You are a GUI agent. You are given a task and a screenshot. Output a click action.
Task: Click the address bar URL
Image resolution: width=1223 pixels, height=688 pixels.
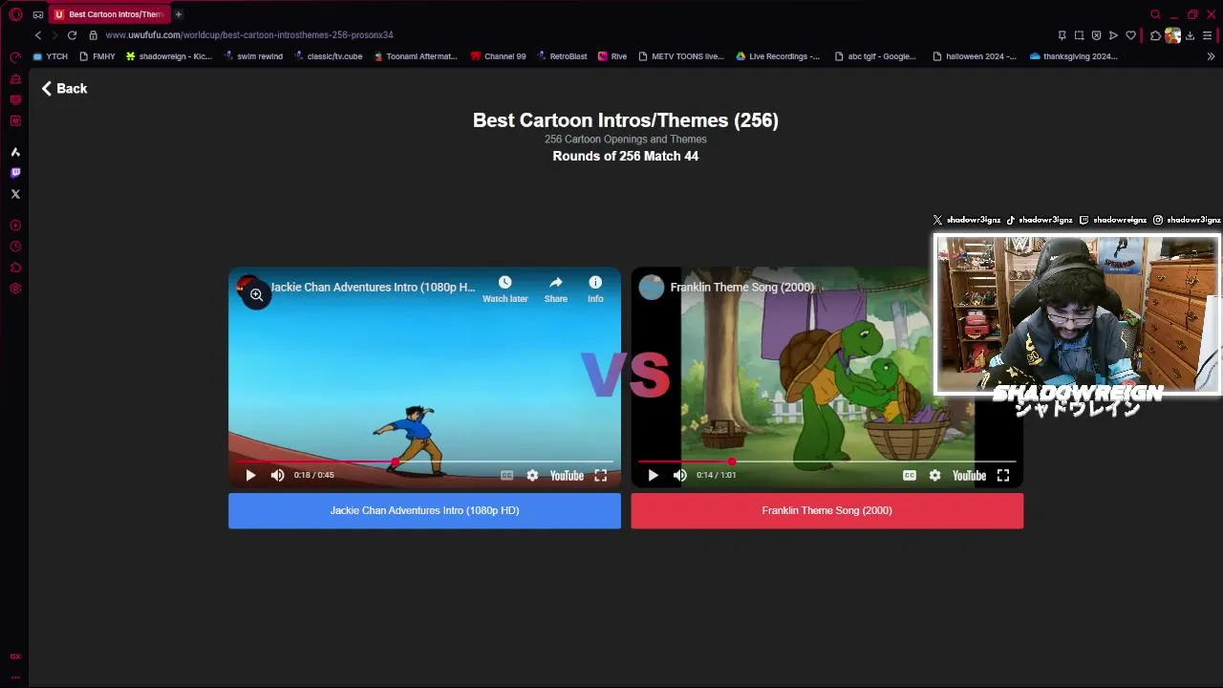pos(249,35)
